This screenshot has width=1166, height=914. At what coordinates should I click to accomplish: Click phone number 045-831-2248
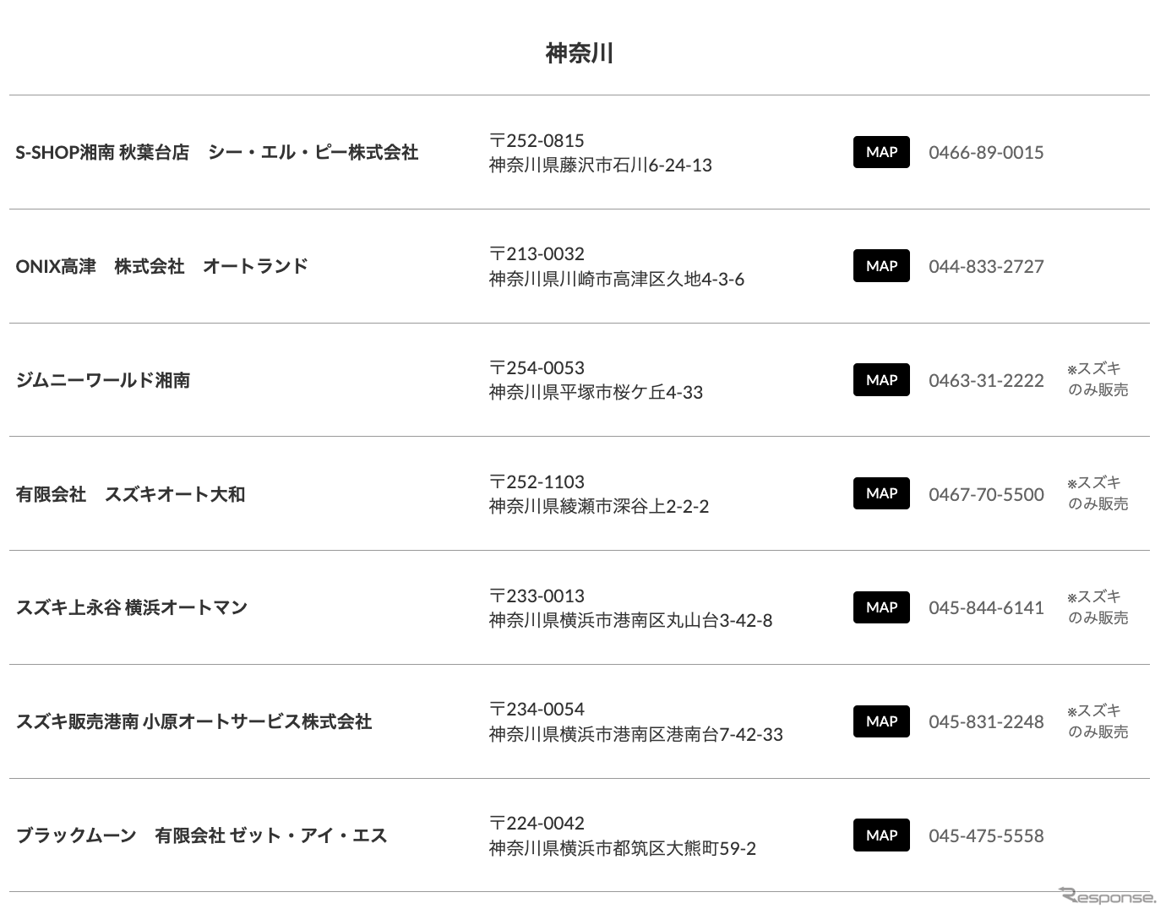[x=986, y=722]
